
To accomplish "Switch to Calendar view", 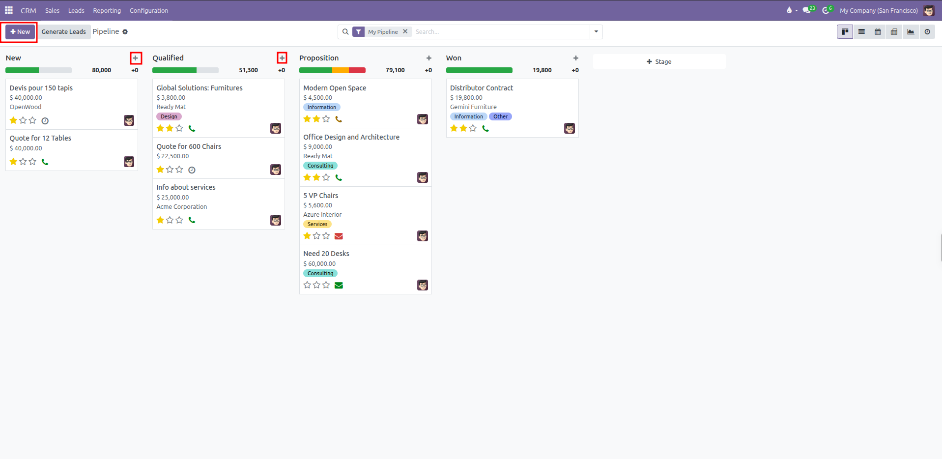I will 878,32.
